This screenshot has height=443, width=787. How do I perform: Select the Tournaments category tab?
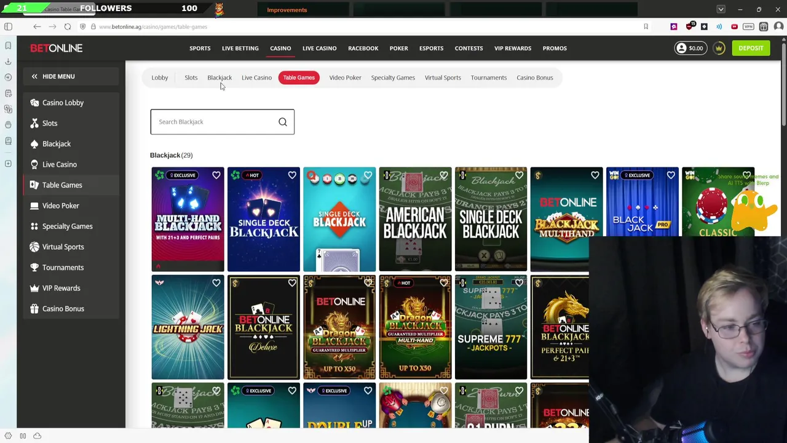tap(489, 78)
